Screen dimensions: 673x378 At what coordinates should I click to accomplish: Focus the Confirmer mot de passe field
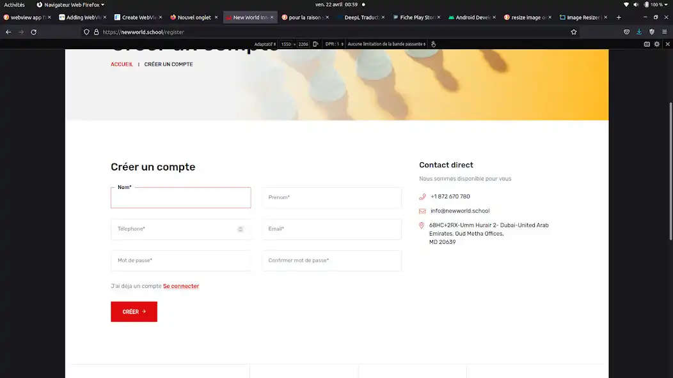pyautogui.click(x=332, y=261)
